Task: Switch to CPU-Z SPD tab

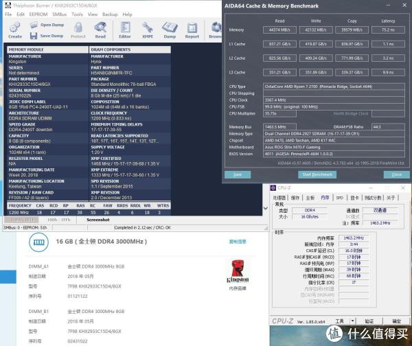Action: (x=340, y=198)
